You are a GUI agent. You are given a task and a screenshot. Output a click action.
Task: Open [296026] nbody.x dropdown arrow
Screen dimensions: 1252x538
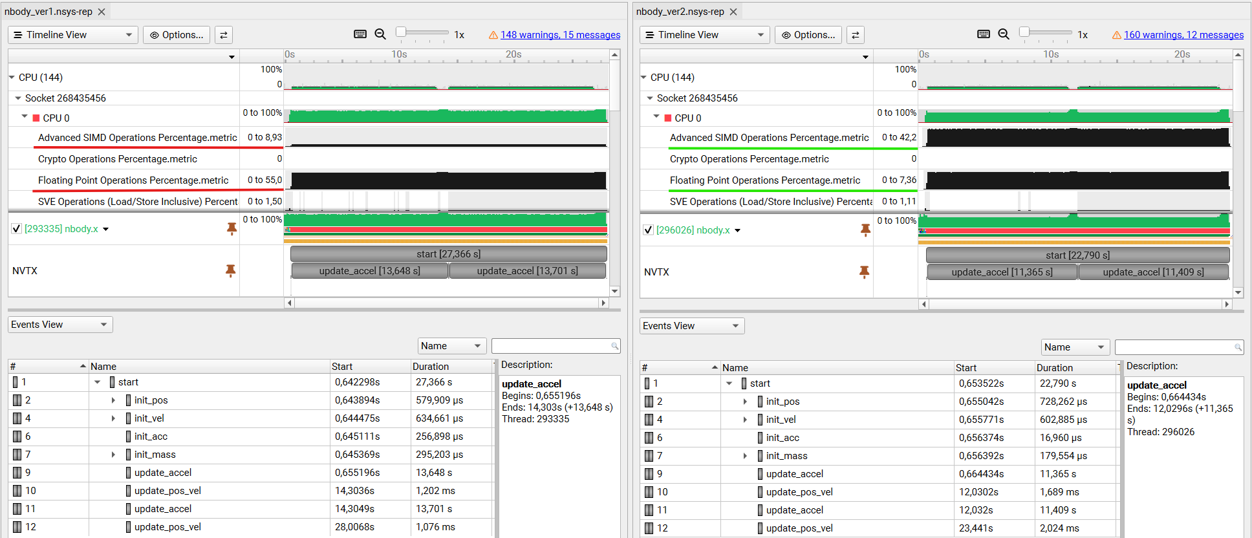click(738, 231)
